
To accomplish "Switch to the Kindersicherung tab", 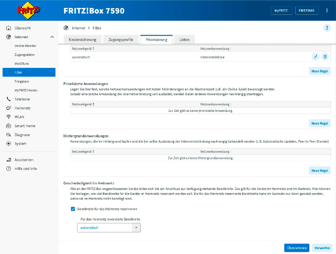I will click(x=82, y=39).
